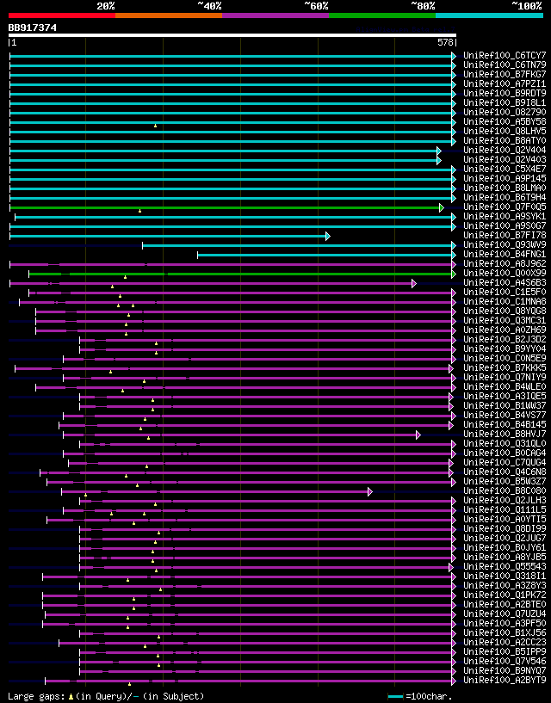The image size is (551, 703).
Task: Select hit label UniRef100_Q8LHV5
Action: 505,131
